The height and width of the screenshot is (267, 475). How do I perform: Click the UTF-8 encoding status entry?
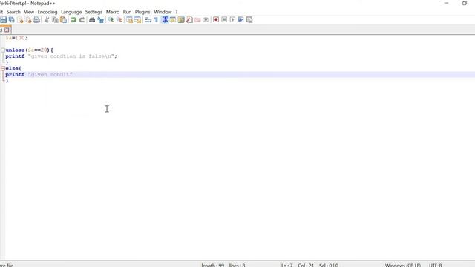click(436, 266)
